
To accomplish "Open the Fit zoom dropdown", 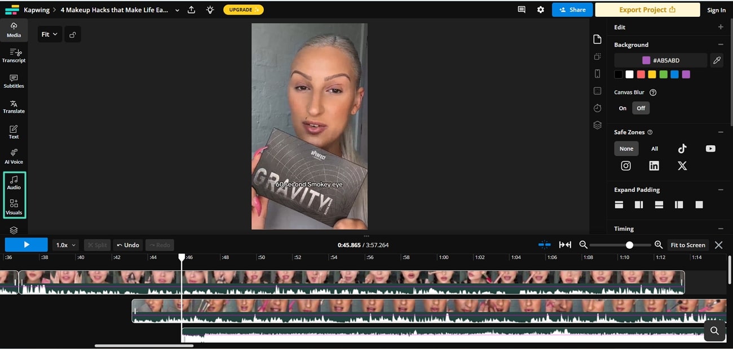I will (49, 34).
